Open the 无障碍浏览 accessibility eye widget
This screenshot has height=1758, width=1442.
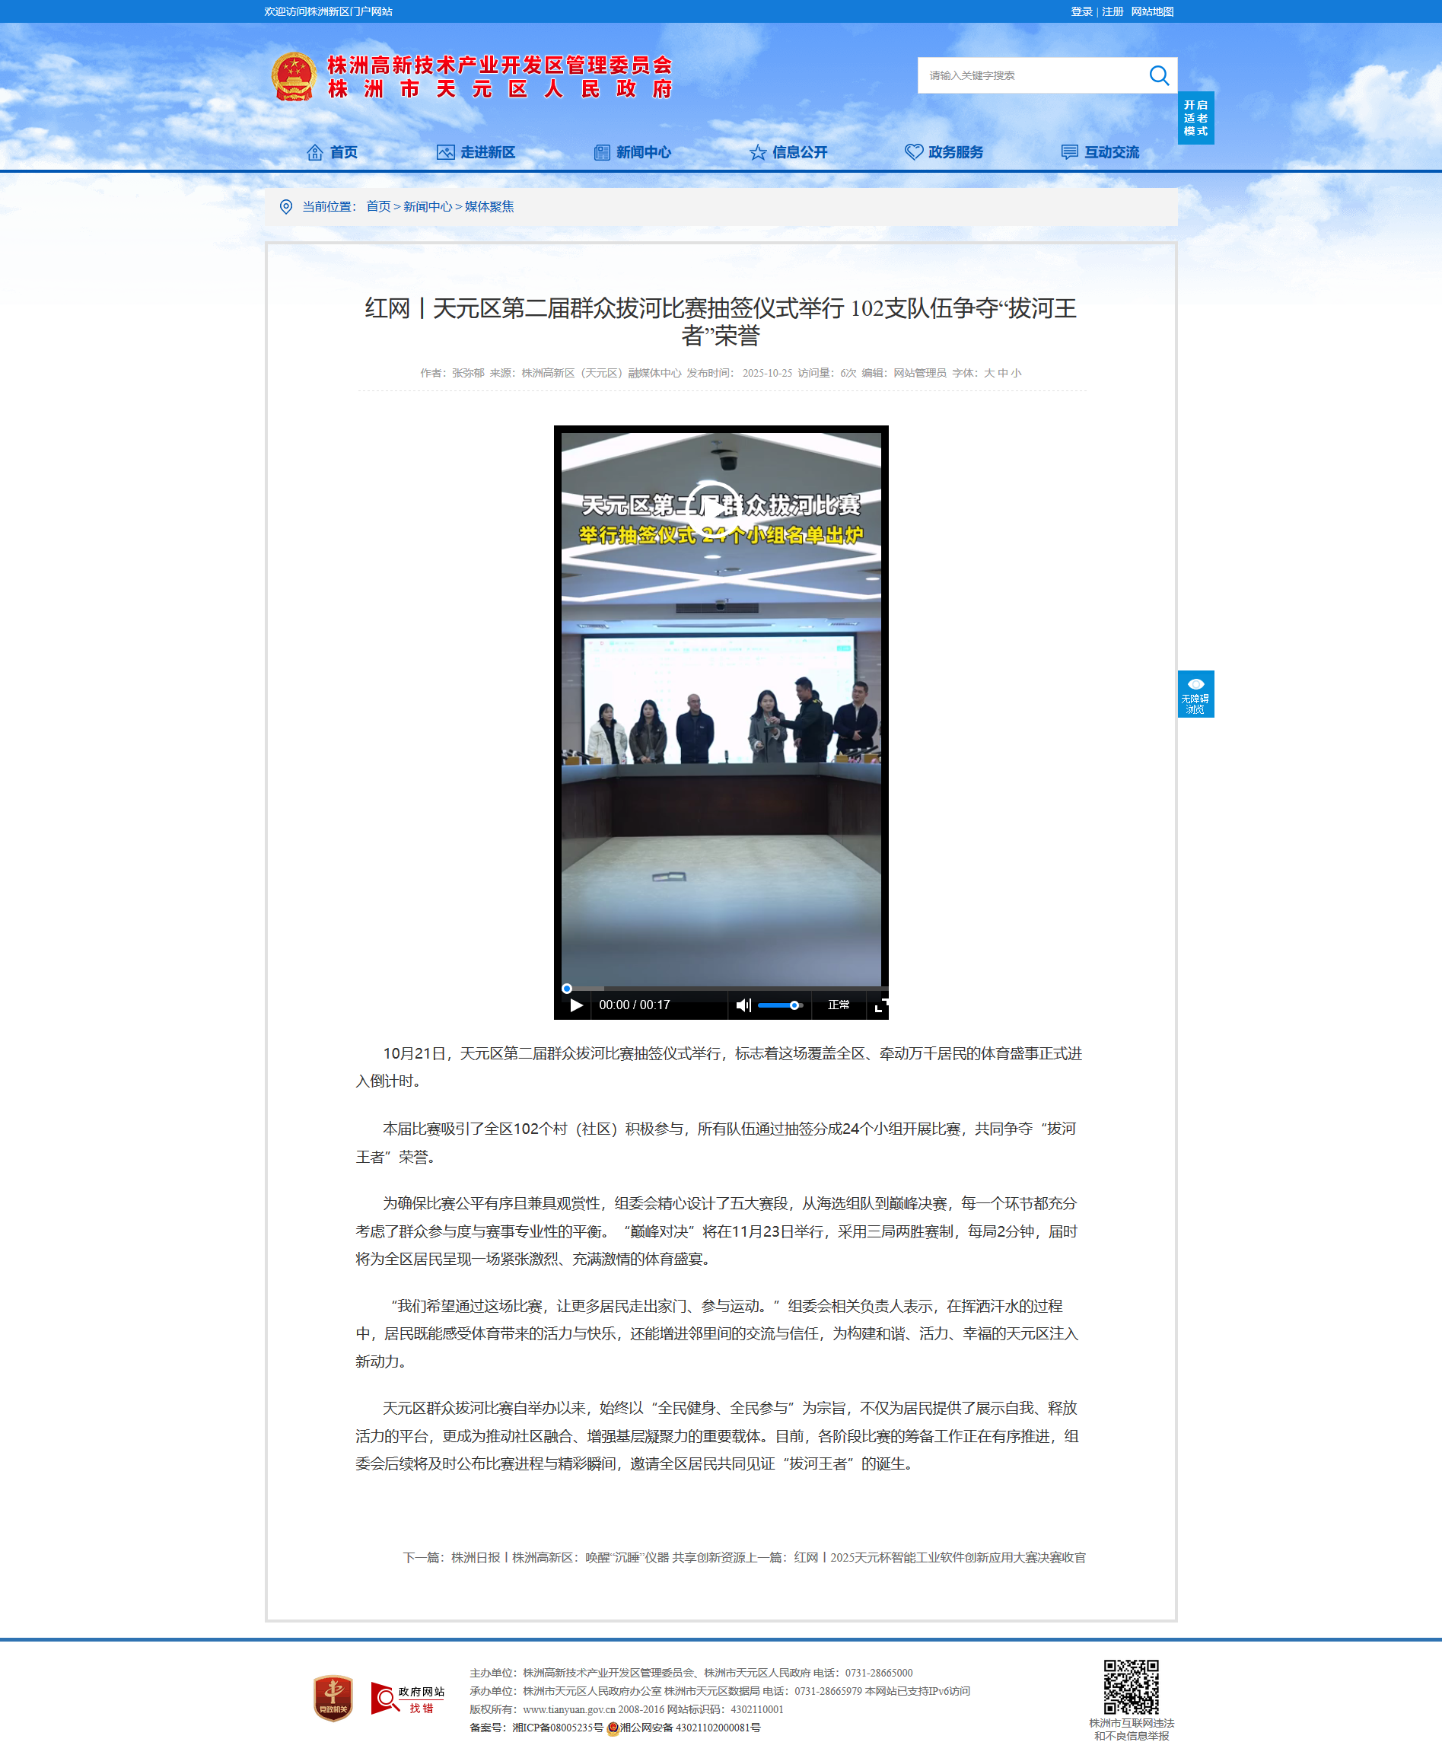coord(1195,694)
